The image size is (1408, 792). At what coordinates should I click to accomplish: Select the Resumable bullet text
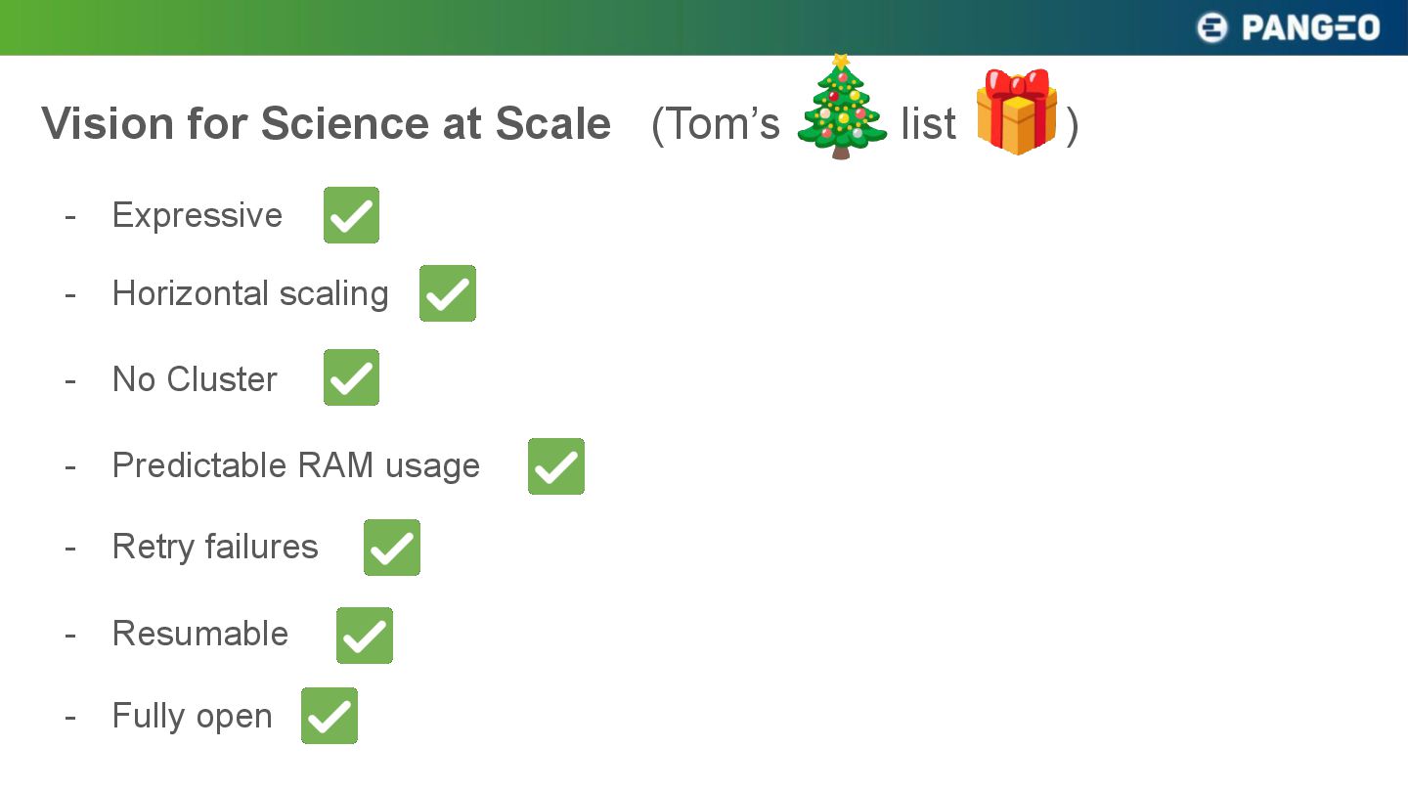click(200, 634)
